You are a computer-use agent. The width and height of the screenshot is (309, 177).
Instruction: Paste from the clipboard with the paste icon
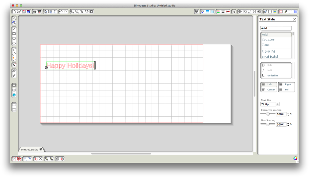[50, 12]
